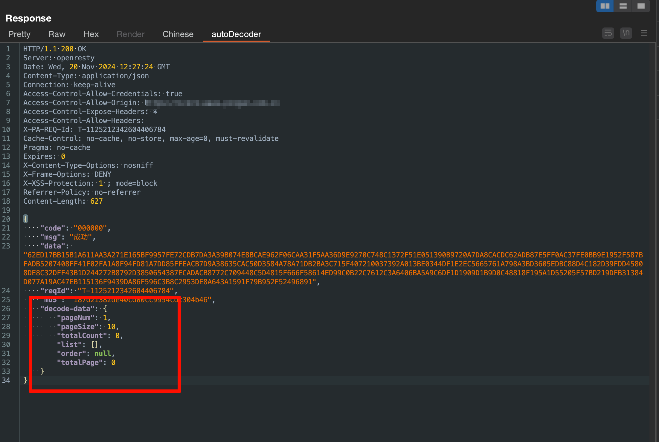The image size is (659, 442).
Task: Click the "code": "000000" JSON line
Action: coord(75,228)
